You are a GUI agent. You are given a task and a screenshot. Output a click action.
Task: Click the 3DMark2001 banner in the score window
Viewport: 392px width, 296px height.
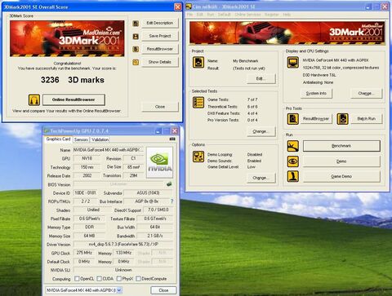pyautogui.click(x=67, y=38)
